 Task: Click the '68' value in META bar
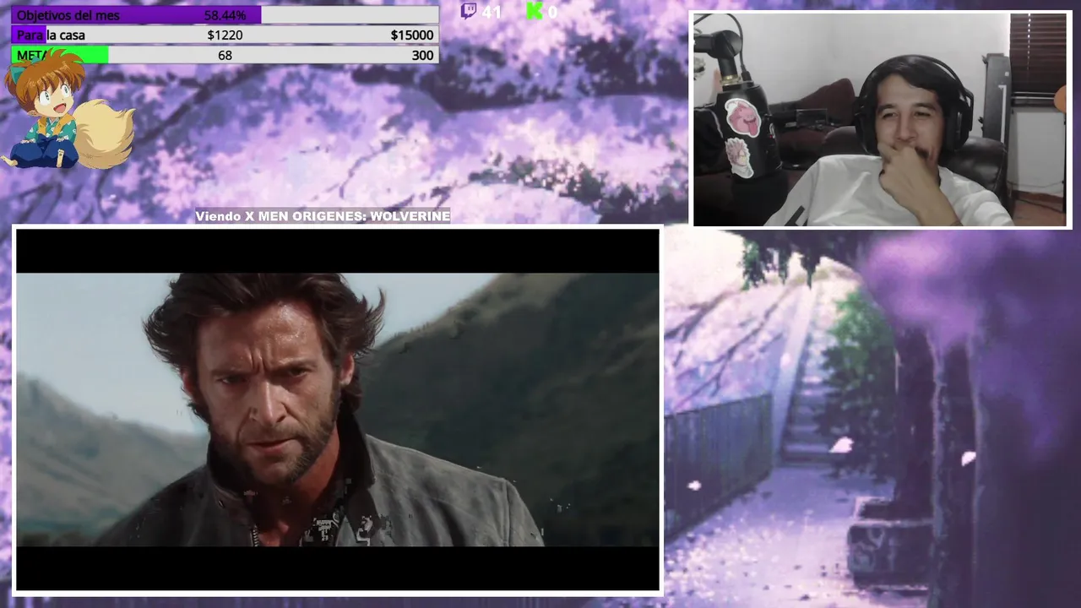coord(225,55)
